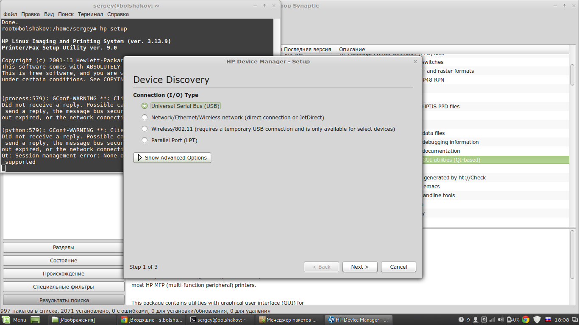Switch to HP Device Manager taskbar item
Screen dimensions: 579x325
(x=359, y=320)
